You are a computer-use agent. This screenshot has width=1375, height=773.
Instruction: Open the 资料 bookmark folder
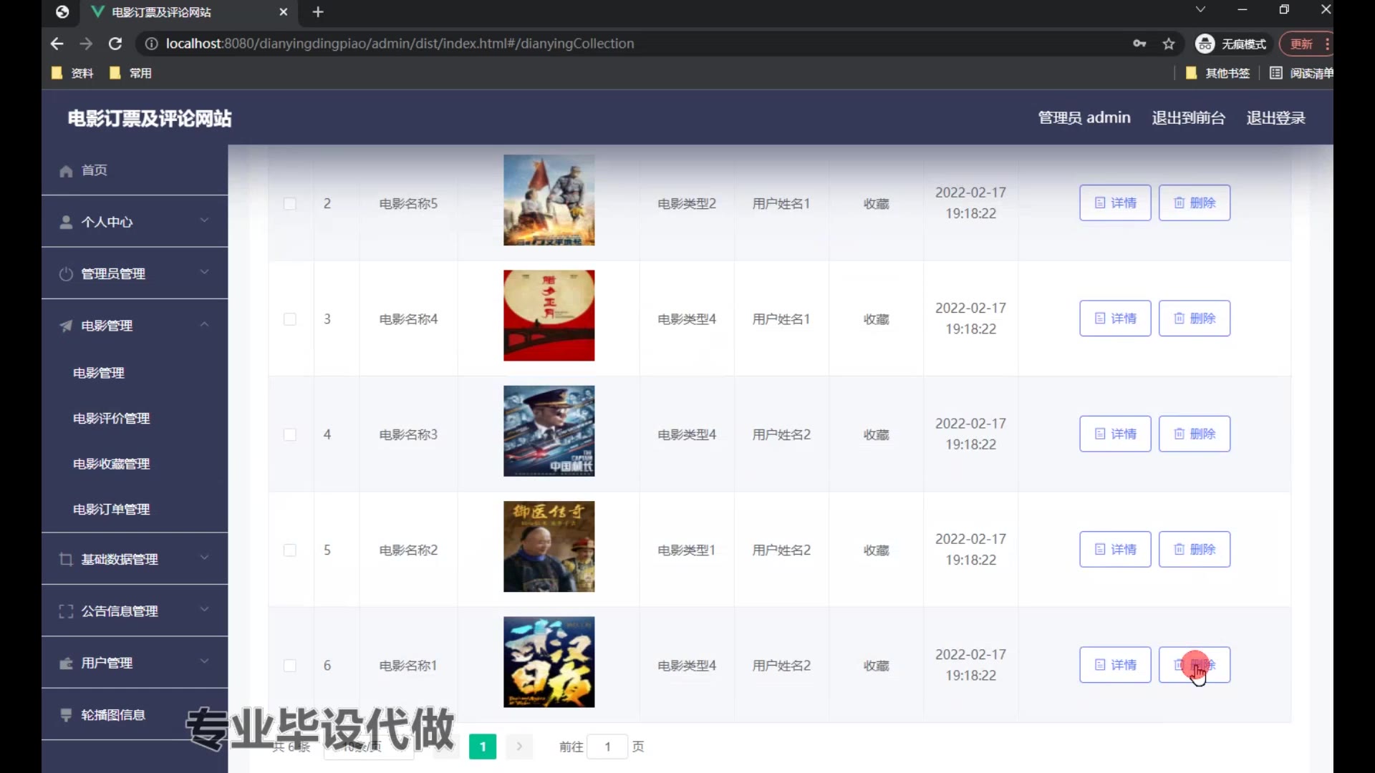72,73
